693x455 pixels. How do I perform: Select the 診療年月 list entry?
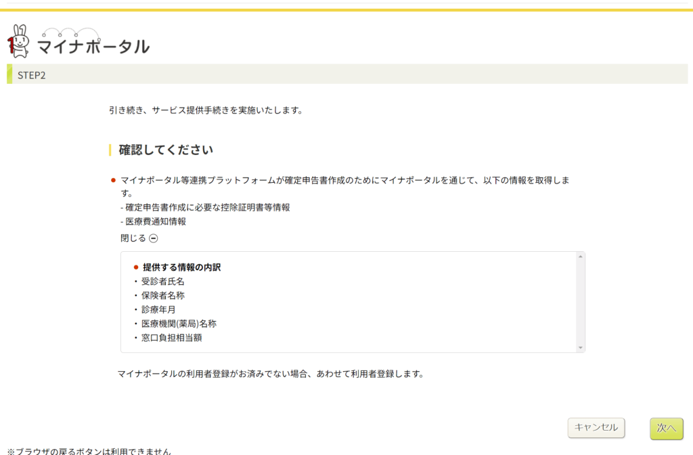158,309
